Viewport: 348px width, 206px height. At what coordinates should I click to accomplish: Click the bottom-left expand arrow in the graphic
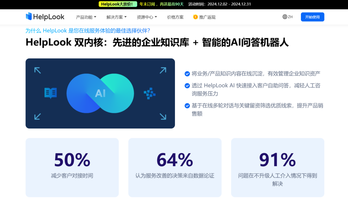click(37, 116)
